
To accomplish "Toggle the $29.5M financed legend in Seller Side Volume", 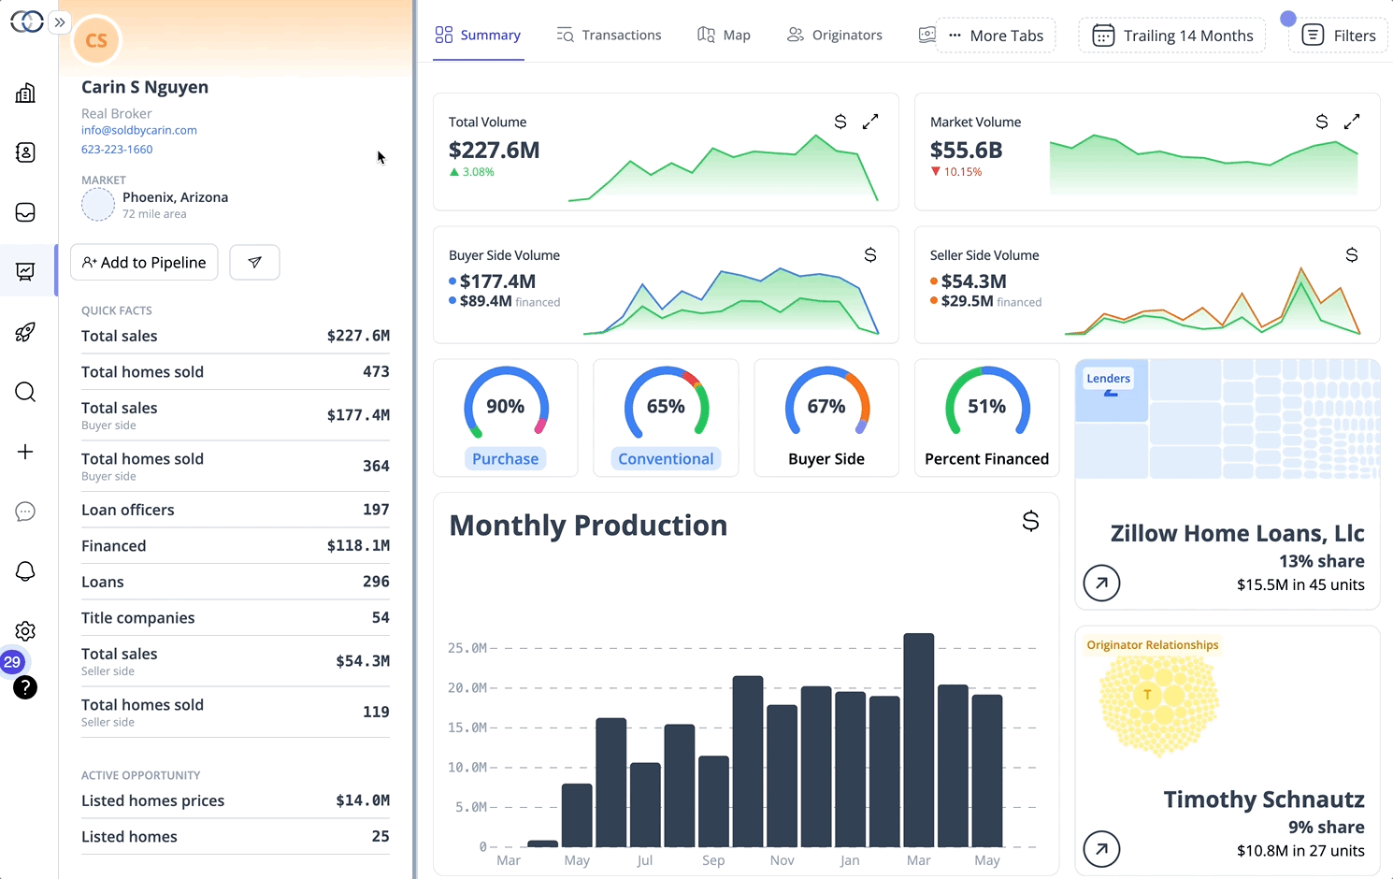I will point(988,301).
